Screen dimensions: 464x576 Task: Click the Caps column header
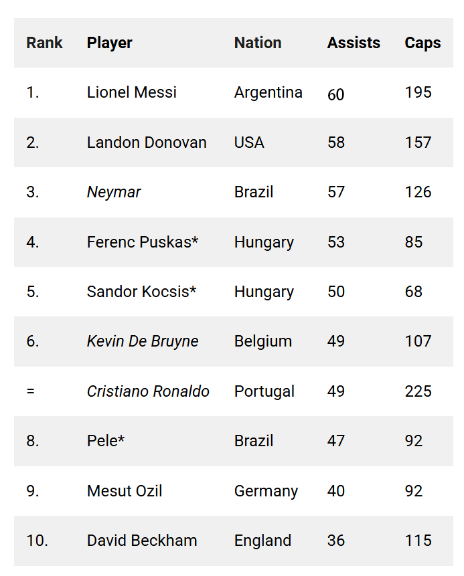[422, 43]
